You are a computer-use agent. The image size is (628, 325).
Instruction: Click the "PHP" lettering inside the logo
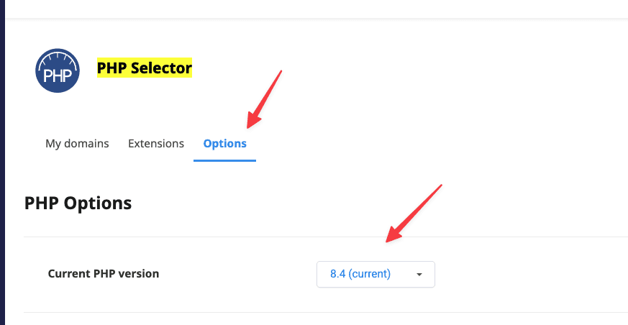(58, 76)
